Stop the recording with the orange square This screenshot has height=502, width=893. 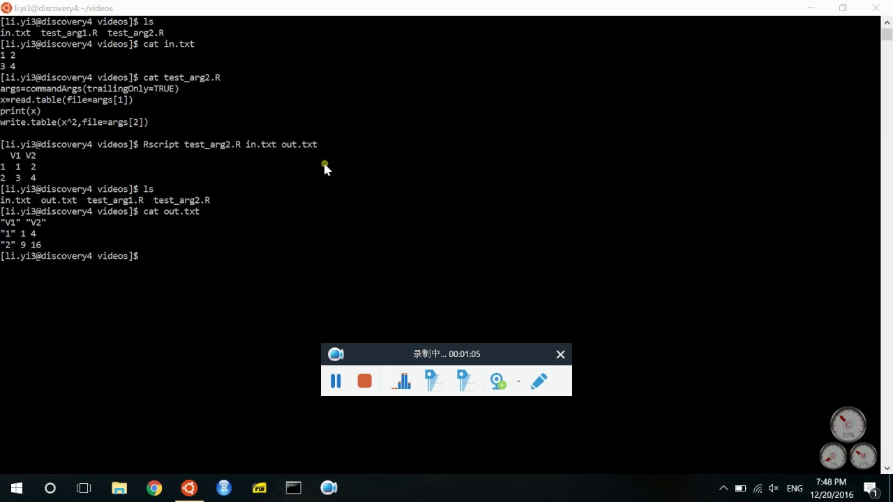click(x=364, y=381)
